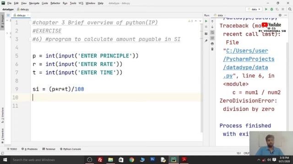Expand the project tree top node arrow
This screenshot has width=293, height=164.
[7, 20]
